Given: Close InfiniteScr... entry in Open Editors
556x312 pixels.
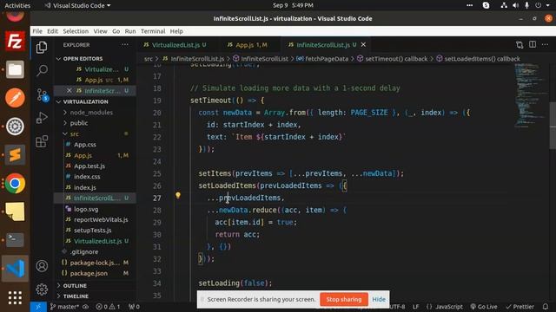Looking at the screenshot, I should (x=69, y=90).
